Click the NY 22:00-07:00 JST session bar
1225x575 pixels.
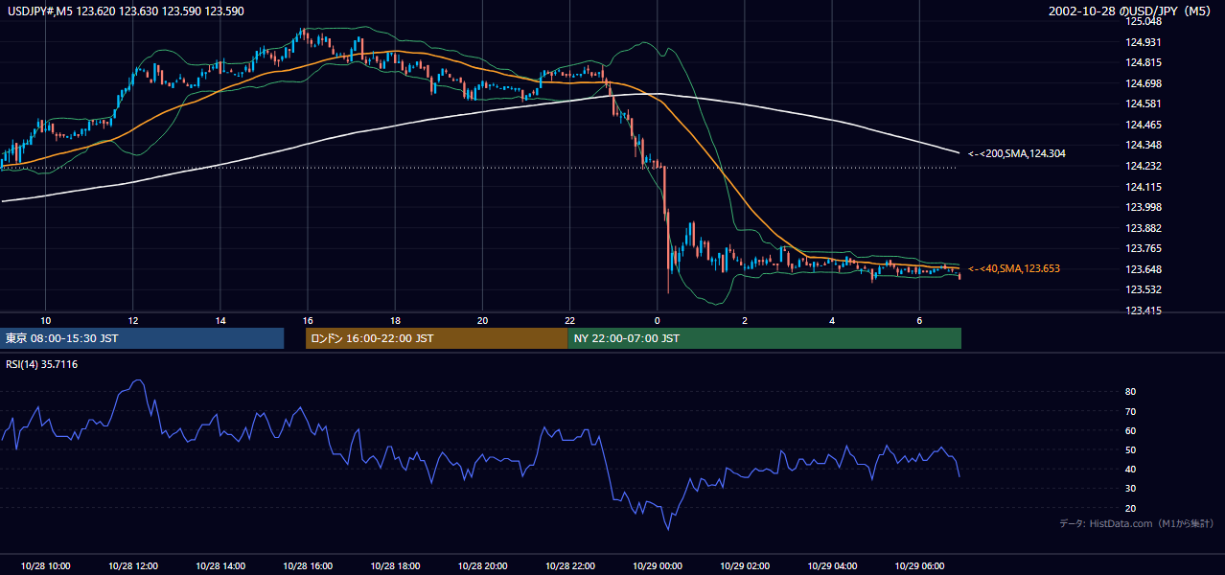[x=765, y=338]
